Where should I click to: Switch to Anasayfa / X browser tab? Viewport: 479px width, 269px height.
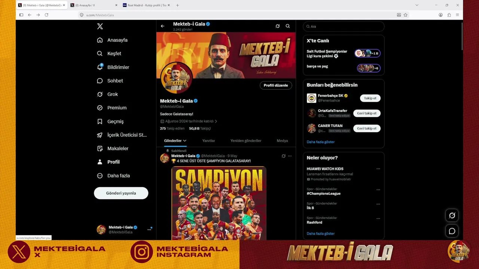(x=94, y=5)
